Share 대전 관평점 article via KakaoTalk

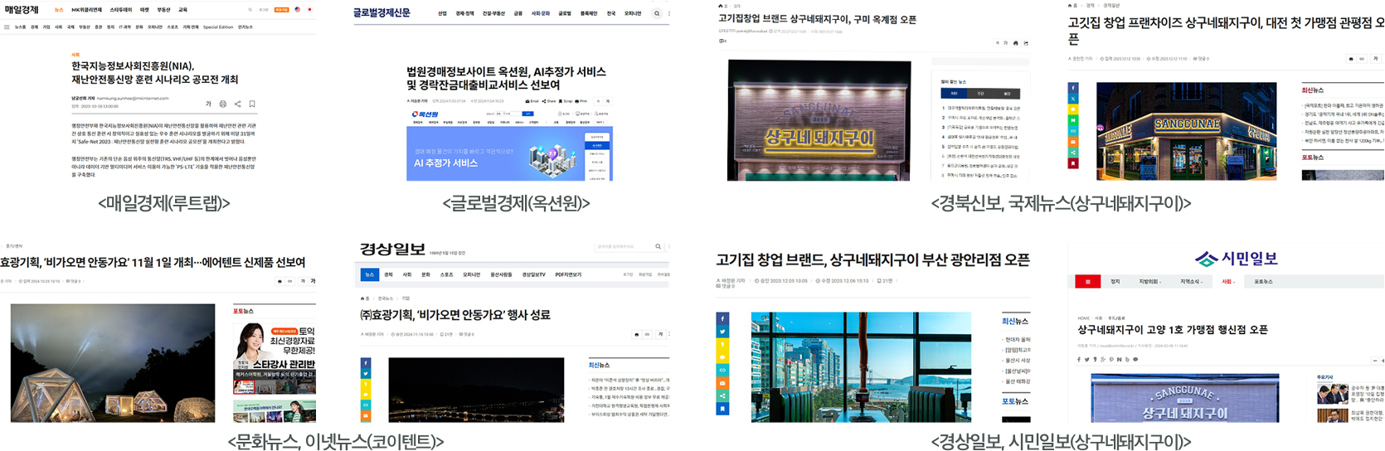(1073, 109)
